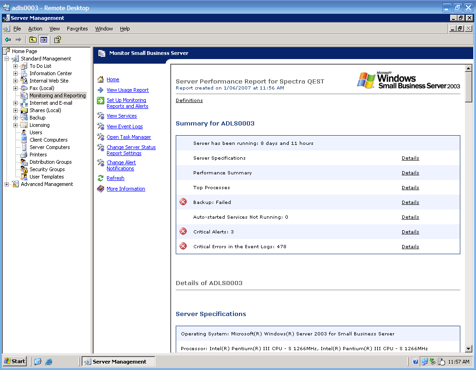This screenshot has height=370, width=476.
Task: Click the report scrollbar down arrow
Action: click(469, 349)
